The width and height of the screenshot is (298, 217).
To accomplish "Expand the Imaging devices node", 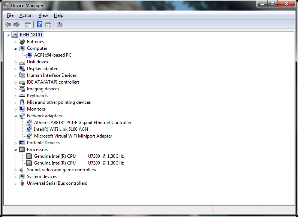I will 16,89.
